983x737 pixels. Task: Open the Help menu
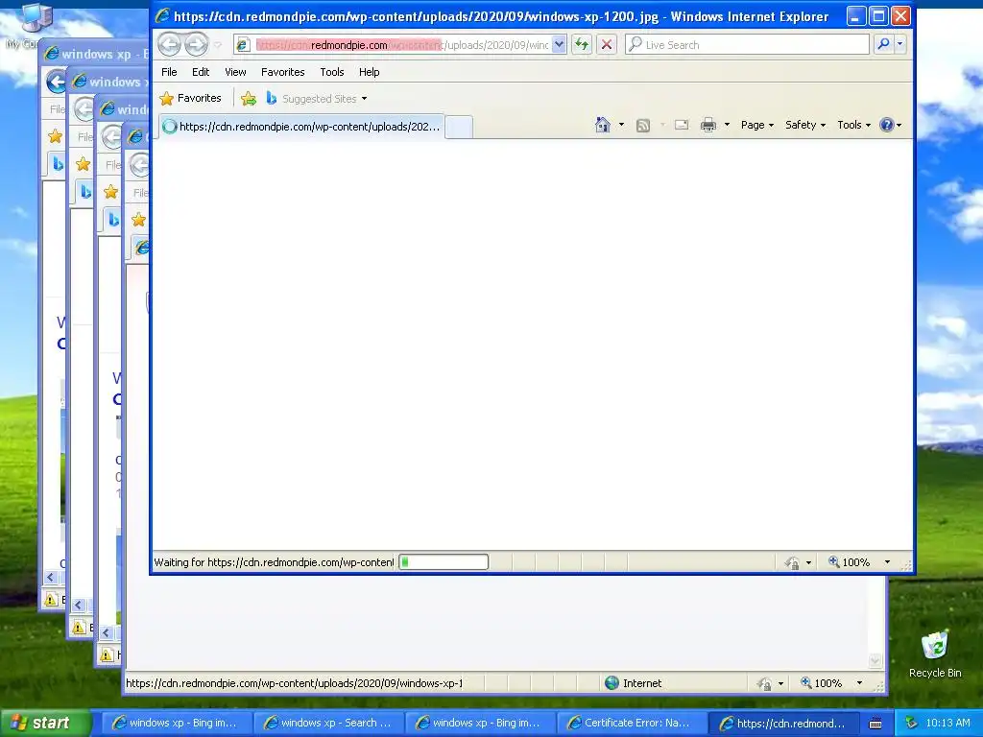click(x=369, y=72)
